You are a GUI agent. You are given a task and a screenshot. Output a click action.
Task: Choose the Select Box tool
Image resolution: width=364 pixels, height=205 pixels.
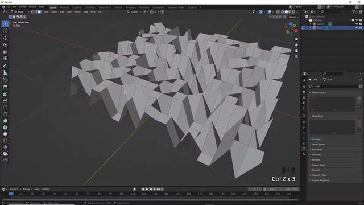click(5, 24)
